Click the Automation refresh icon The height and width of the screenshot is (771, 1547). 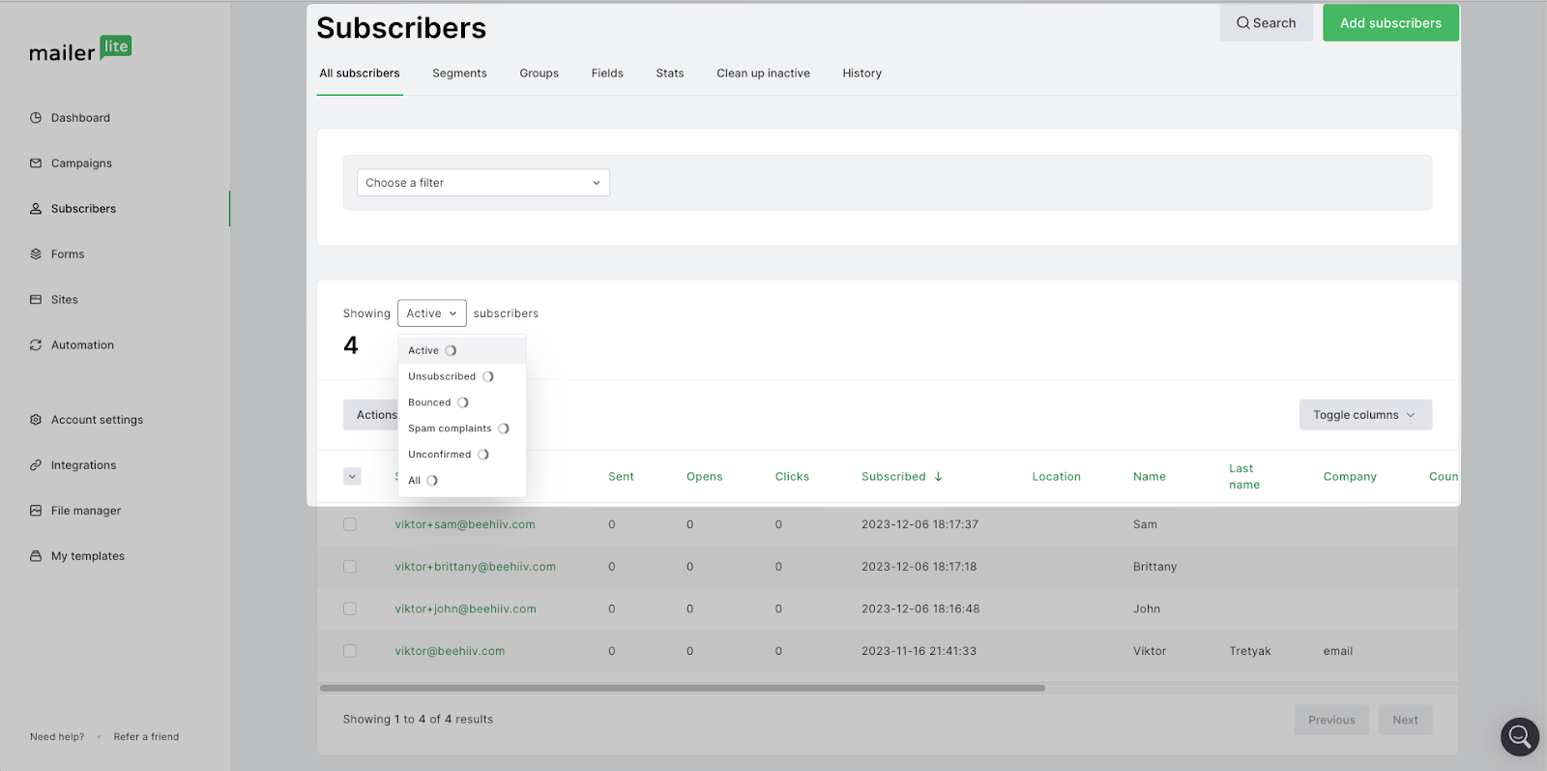point(36,345)
